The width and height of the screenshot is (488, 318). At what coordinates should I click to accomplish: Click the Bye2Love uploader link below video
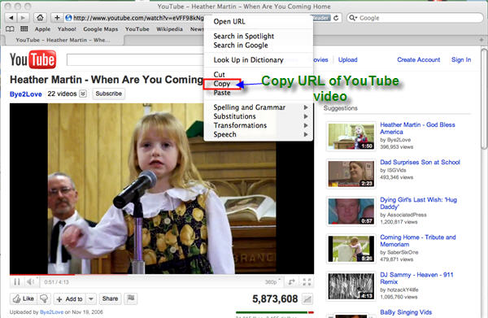pyautogui.click(x=52, y=312)
